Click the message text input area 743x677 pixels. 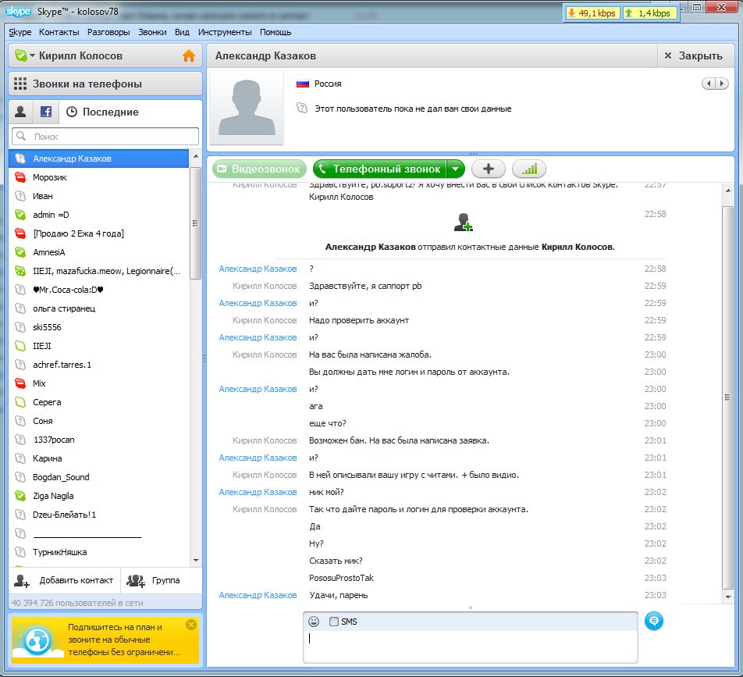[470, 647]
